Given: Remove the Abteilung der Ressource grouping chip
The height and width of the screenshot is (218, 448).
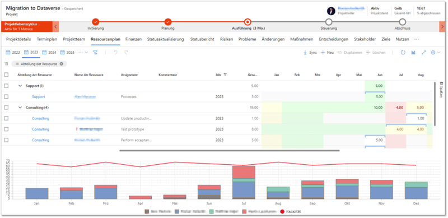Looking at the screenshot, I should coord(61,64).
